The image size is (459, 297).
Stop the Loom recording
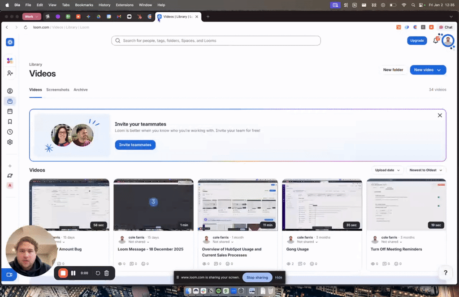(63, 273)
